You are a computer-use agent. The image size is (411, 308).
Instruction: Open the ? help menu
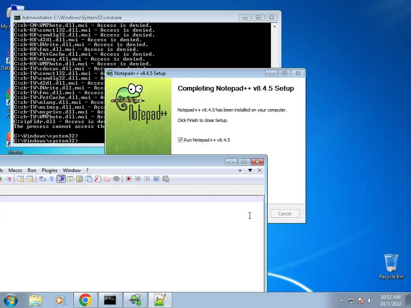coord(87,170)
